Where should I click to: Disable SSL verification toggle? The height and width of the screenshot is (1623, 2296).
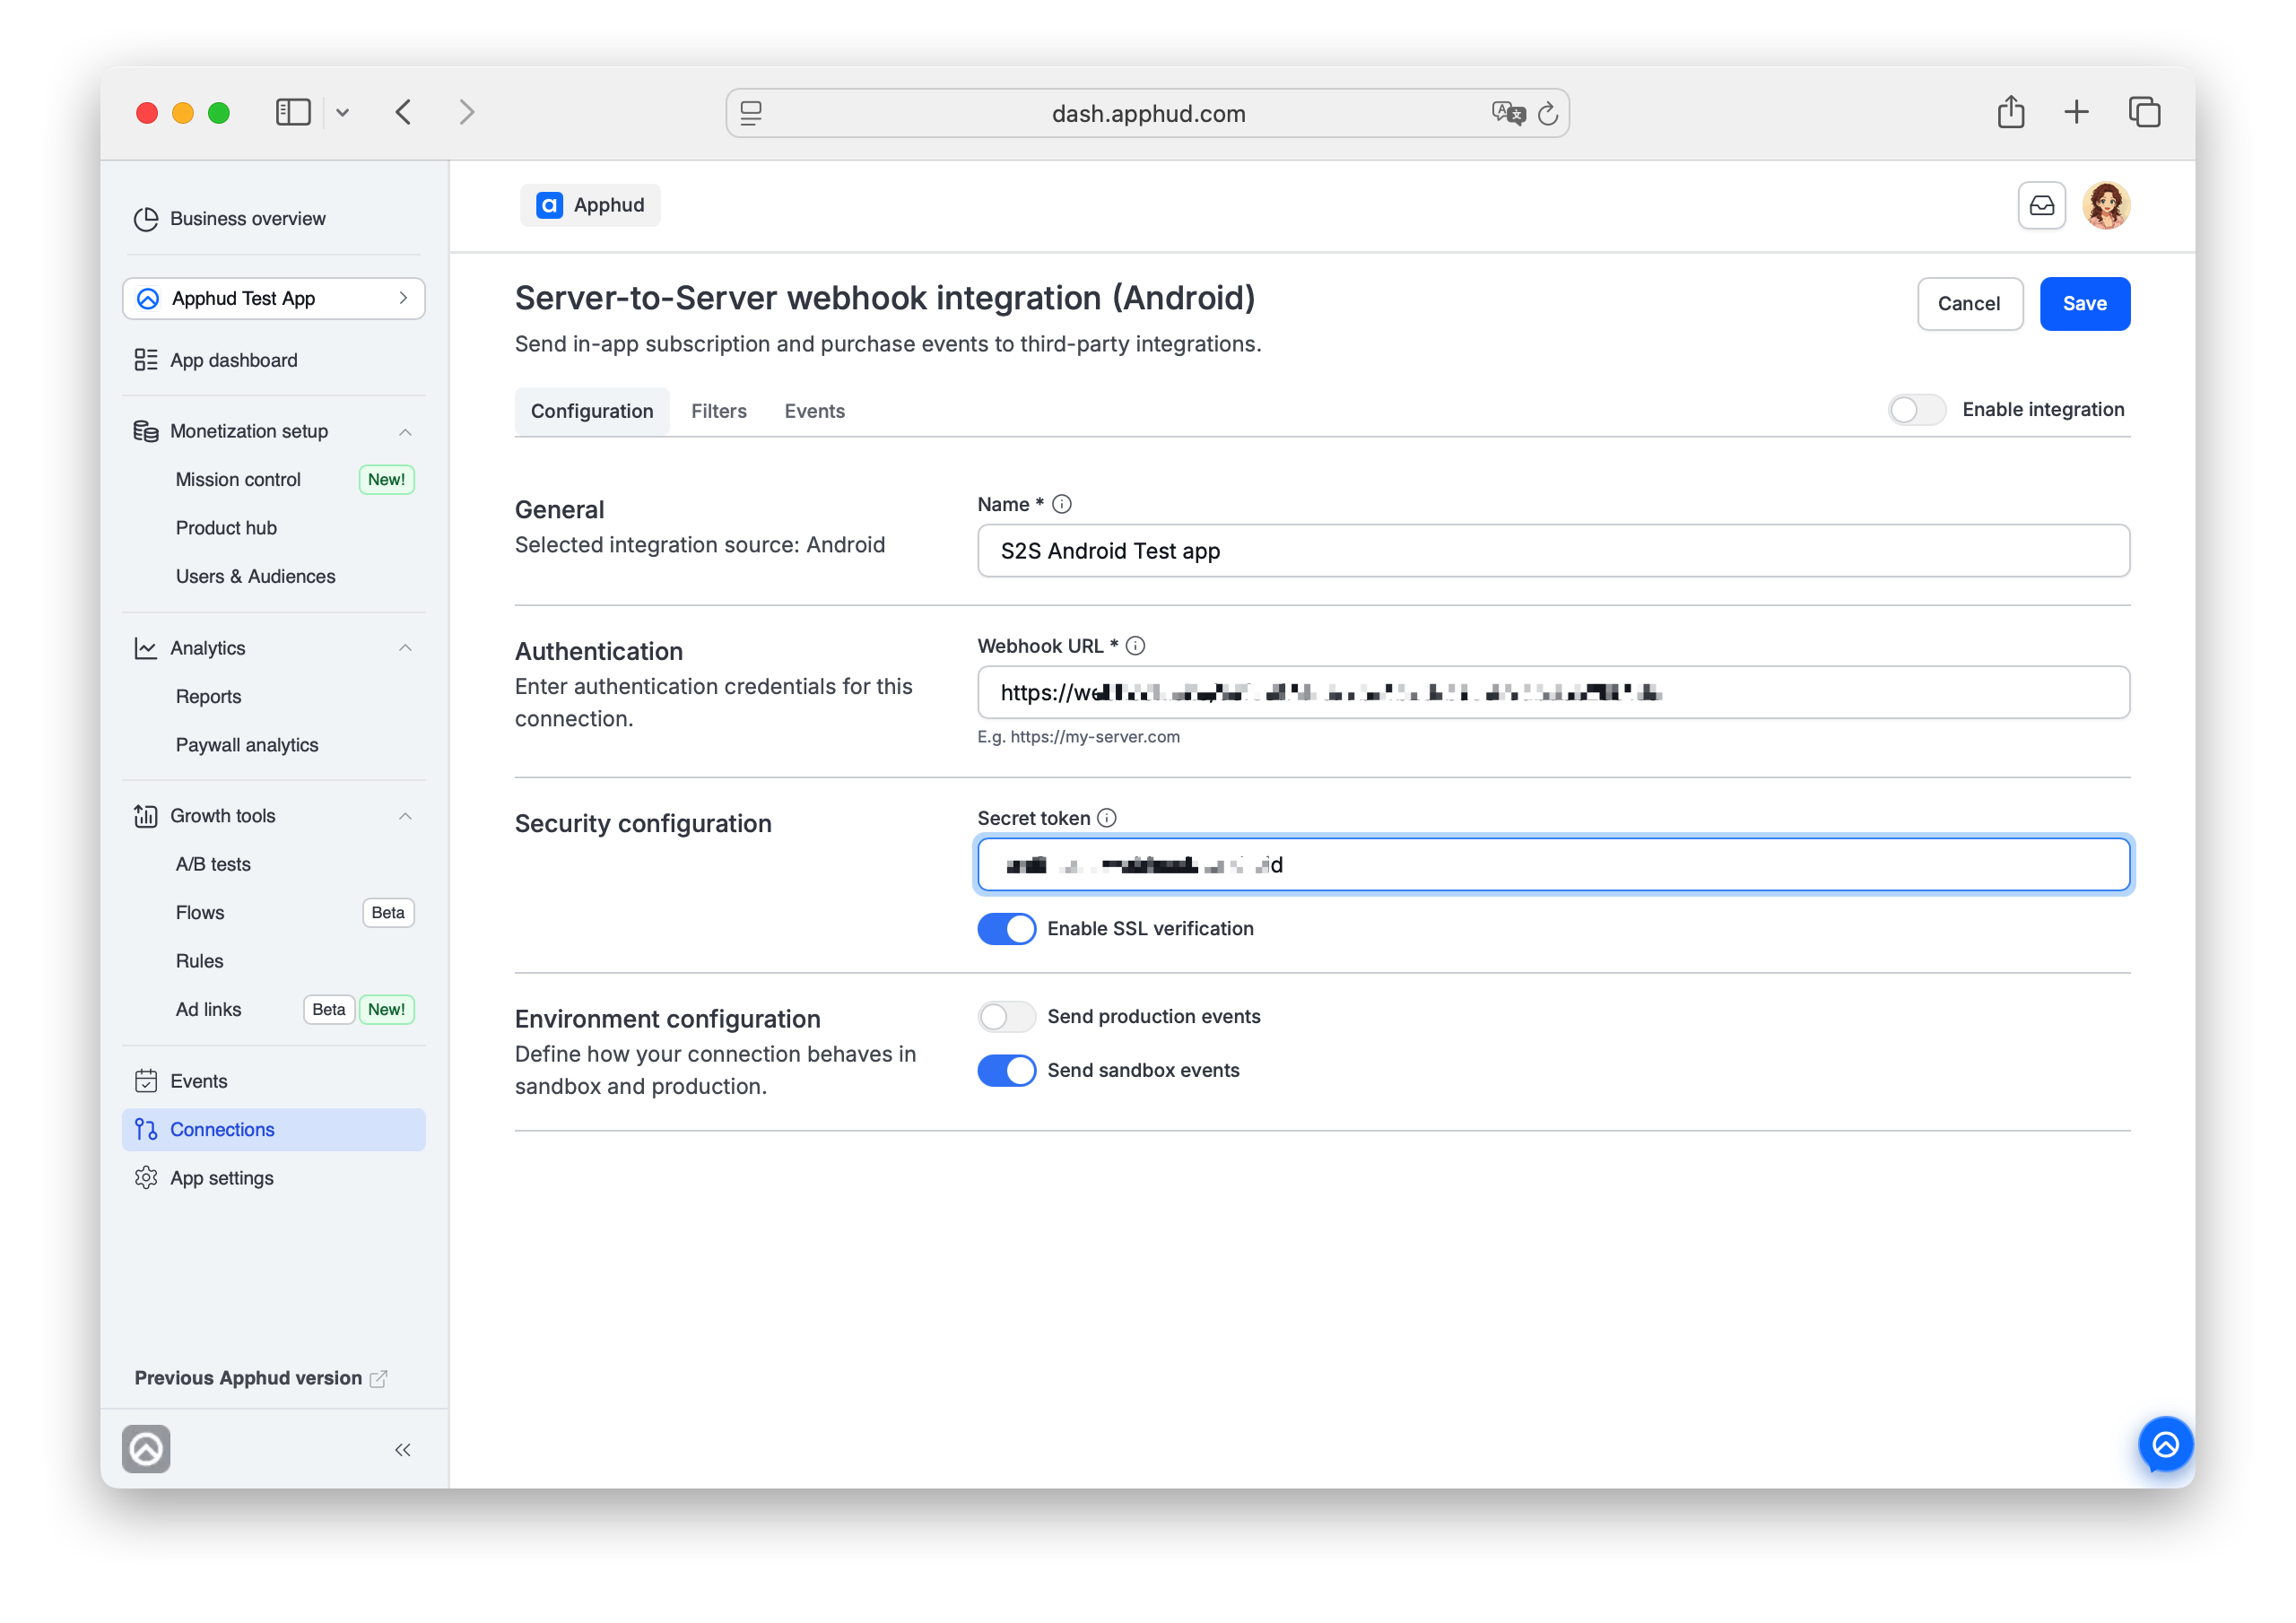(x=1006, y=928)
